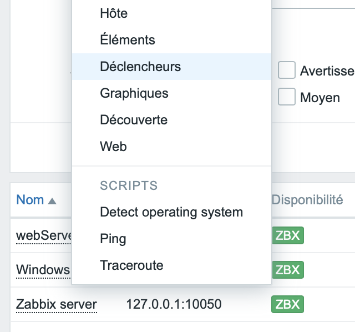355x332 pixels.
Task: Sort the host list by Nom column
Action: (31, 200)
